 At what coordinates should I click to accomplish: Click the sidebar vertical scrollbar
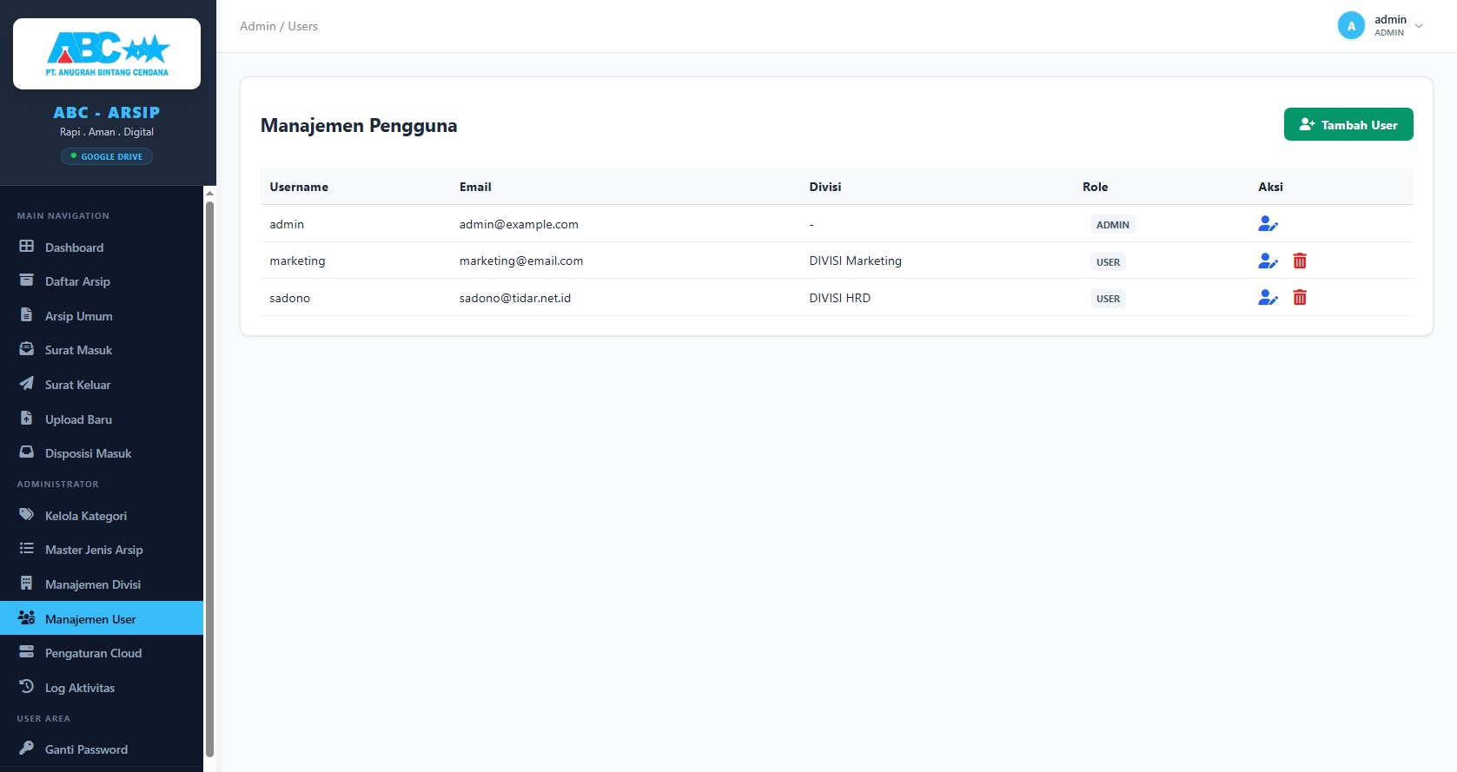209,479
